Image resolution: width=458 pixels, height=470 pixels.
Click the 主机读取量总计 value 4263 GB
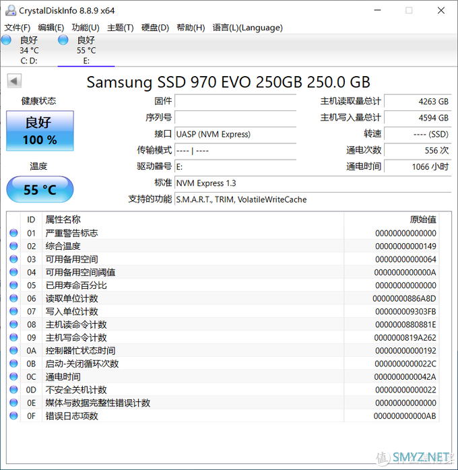click(418, 101)
